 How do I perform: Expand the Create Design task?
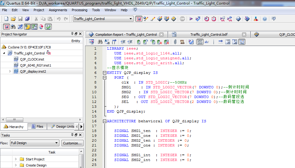point(16,165)
